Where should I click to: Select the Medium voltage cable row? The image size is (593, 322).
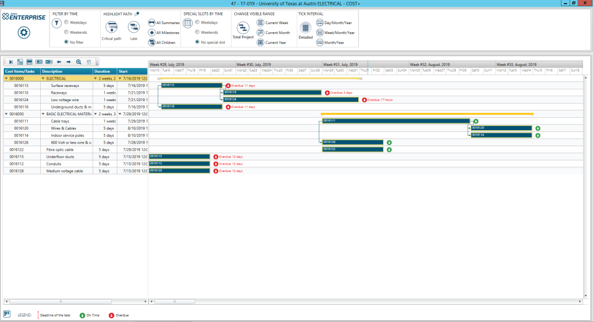click(75, 171)
